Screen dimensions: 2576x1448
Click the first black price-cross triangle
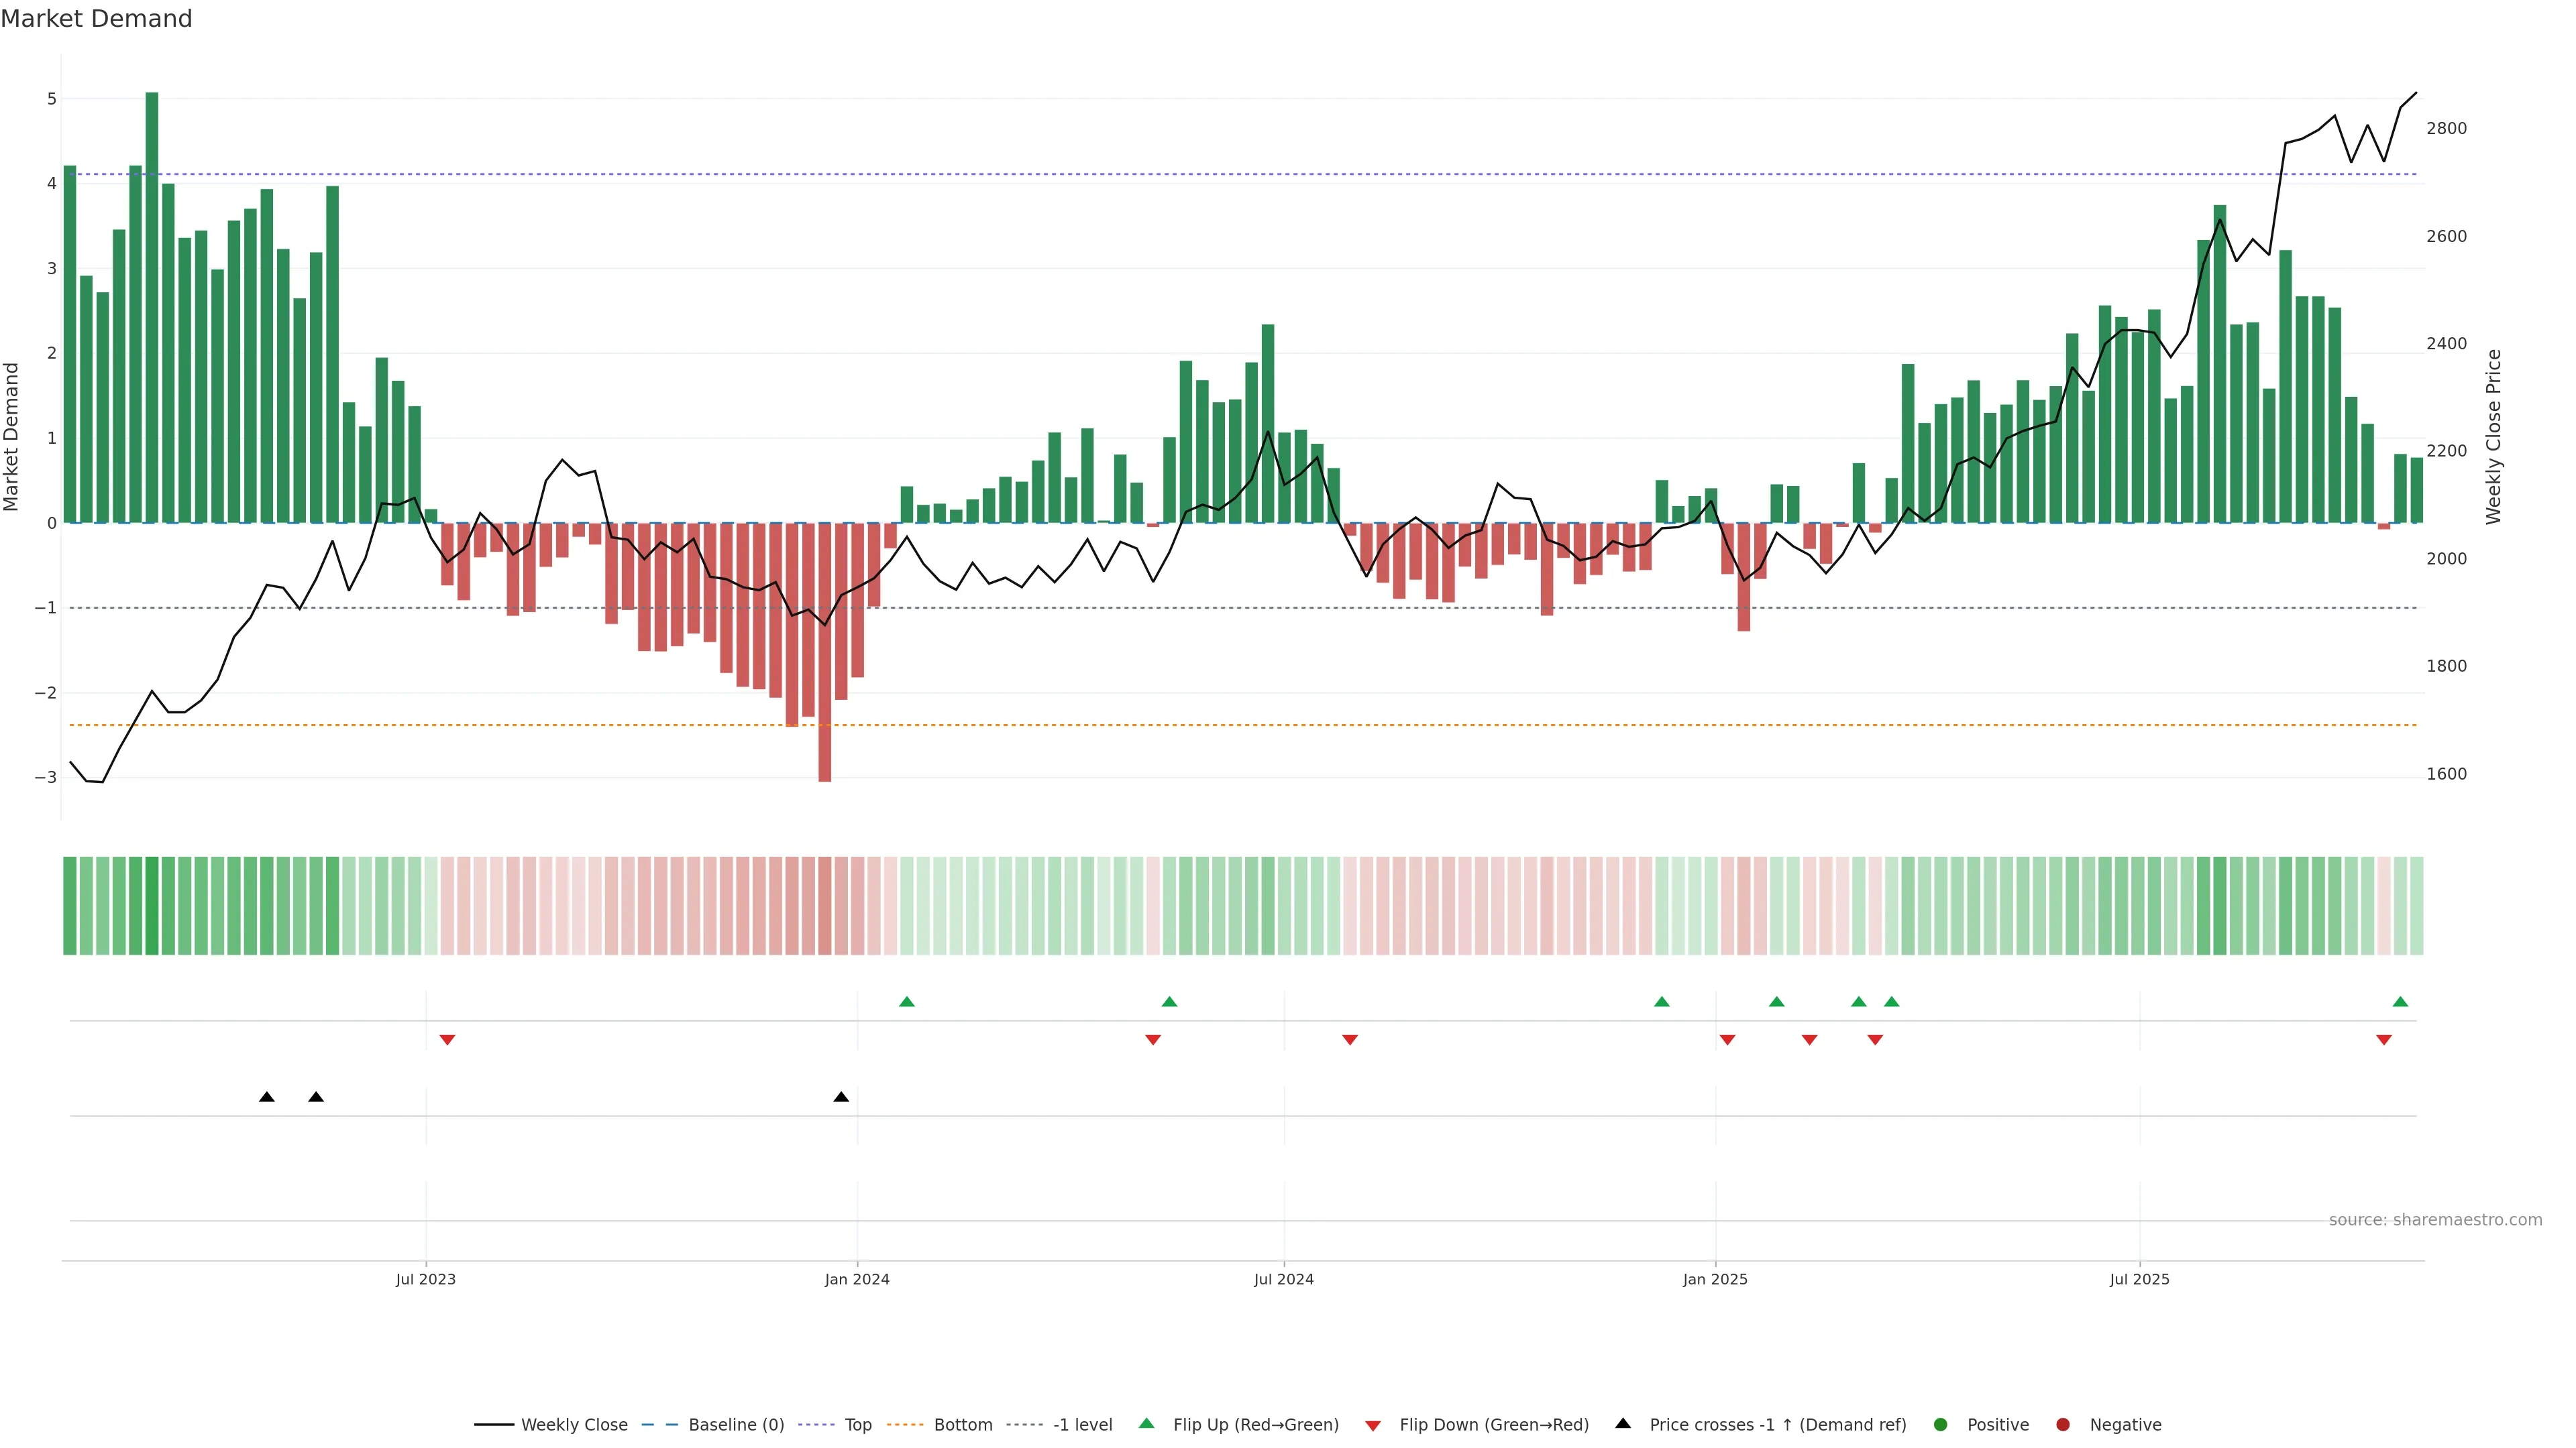266,1097
